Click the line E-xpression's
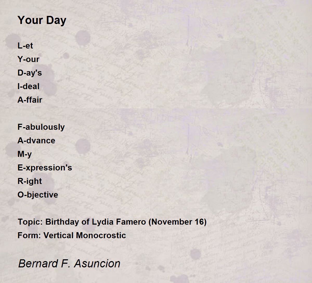Viewport: 312px width, 283px height. click(45, 168)
